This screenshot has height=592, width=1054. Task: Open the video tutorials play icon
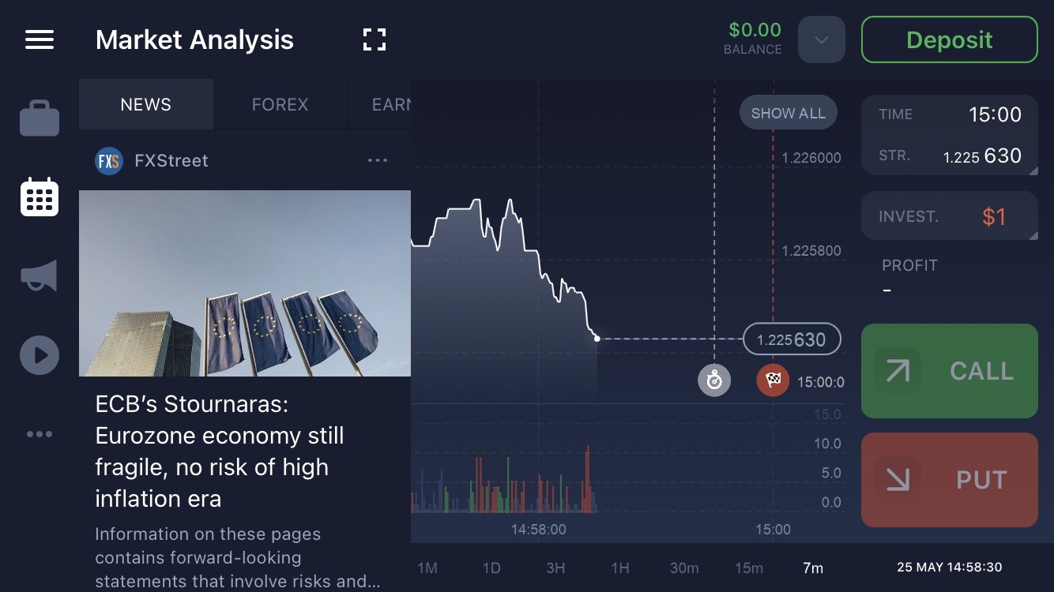click(40, 355)
